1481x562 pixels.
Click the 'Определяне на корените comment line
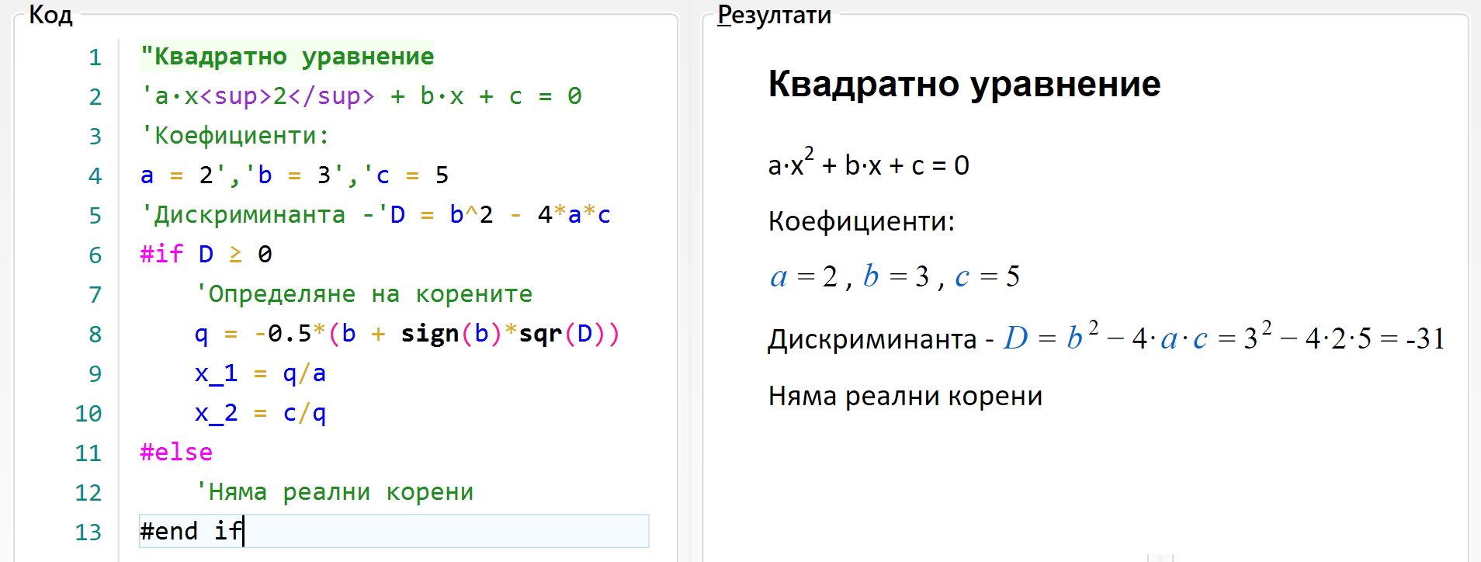point(363,294)
